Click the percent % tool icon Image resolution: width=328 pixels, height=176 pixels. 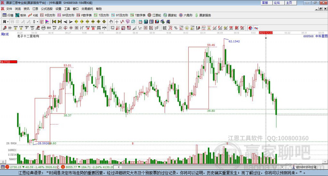176,28
